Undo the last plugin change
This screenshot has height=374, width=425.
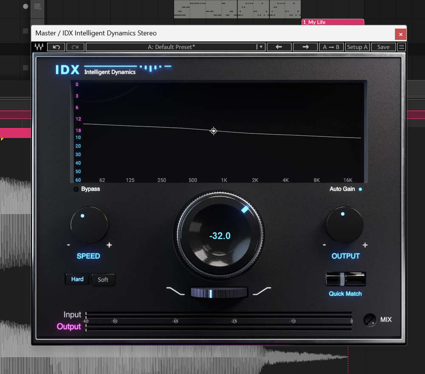[x=57, y=47]
